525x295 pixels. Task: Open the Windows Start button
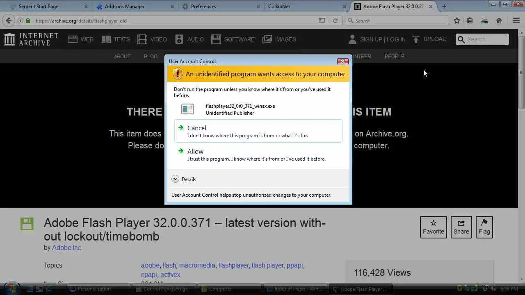pyautogui.click(x=11, y=288)
